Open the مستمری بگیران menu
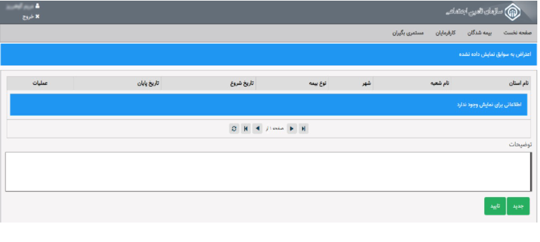Image resolution: width=540 pixels, height=242 pixels. 408,33
